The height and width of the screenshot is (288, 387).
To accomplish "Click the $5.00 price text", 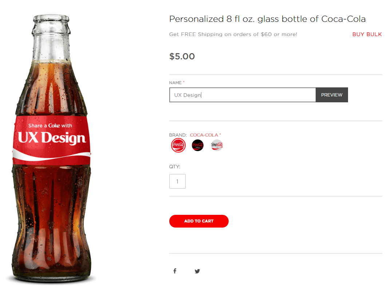I will point(182,56).
